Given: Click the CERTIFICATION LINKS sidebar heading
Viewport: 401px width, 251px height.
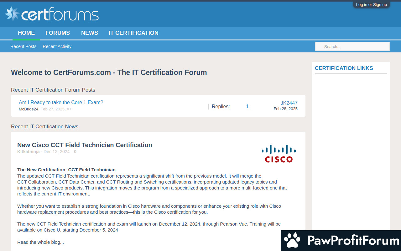Looking at the screenshot, I should (x=344, y=68).
